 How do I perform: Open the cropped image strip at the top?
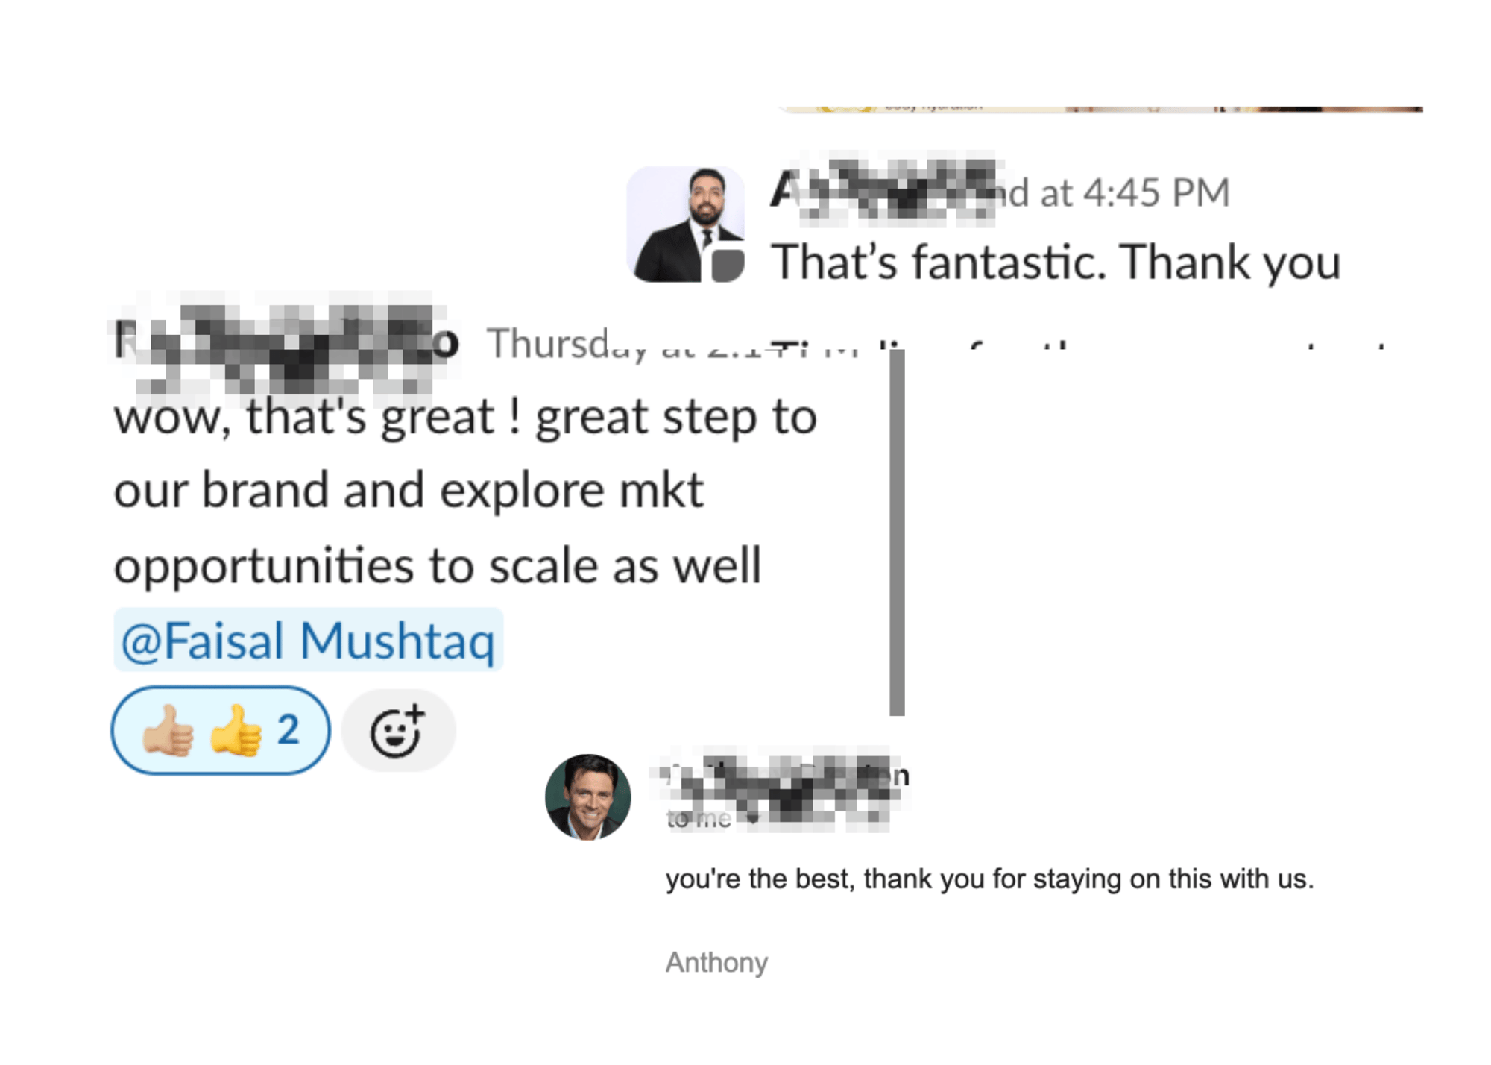pos(1100,110)
